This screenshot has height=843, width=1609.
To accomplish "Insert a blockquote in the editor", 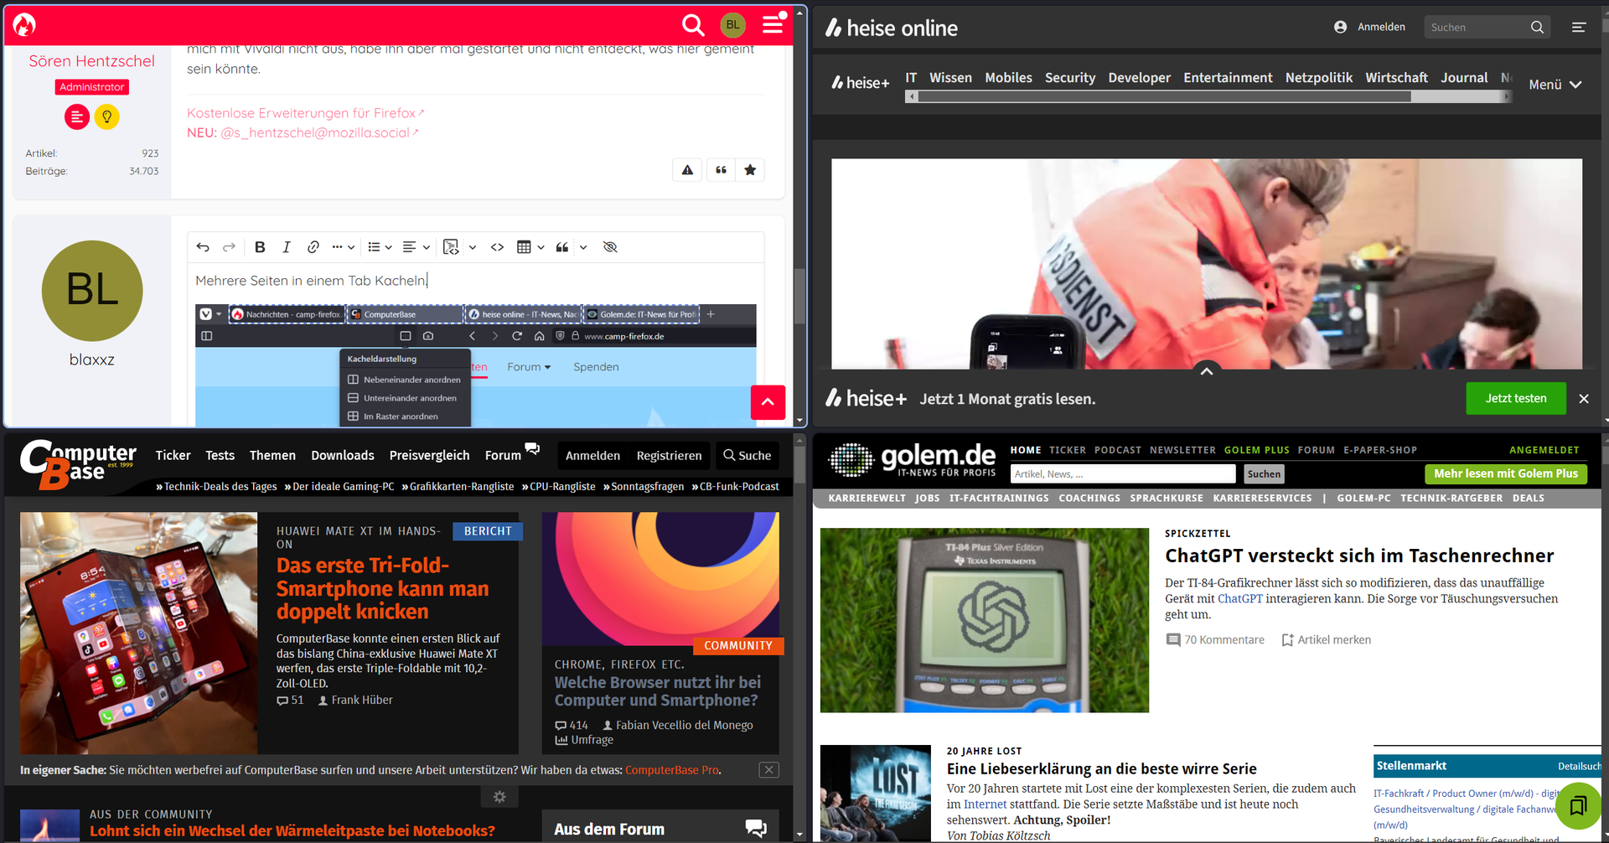I will pyautogui.click(x=562, y=247).
